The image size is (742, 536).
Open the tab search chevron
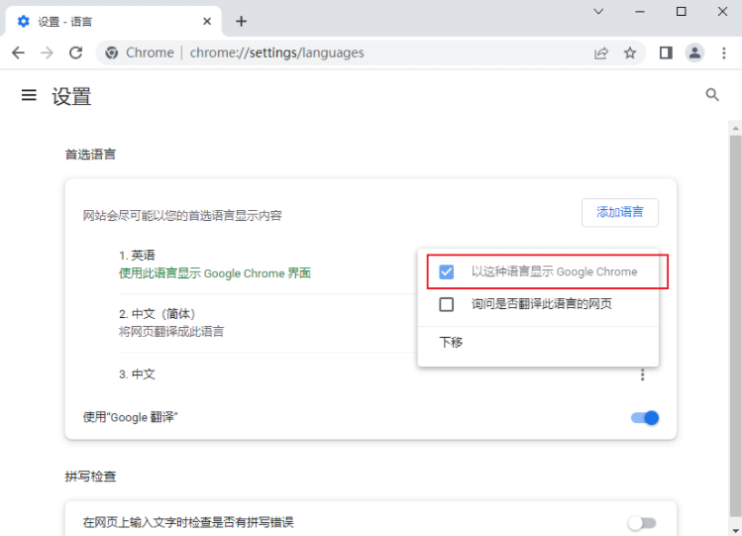point(598,11)
